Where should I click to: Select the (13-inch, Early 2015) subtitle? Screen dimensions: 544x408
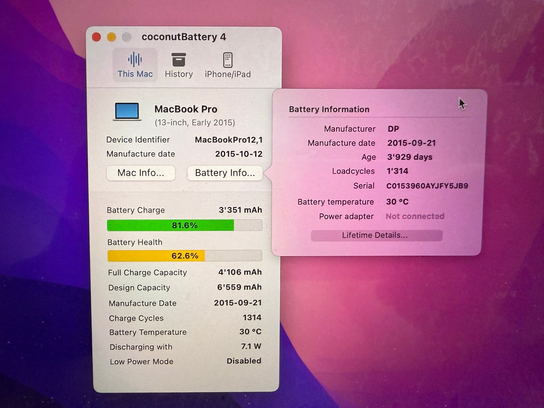point(195,122)
